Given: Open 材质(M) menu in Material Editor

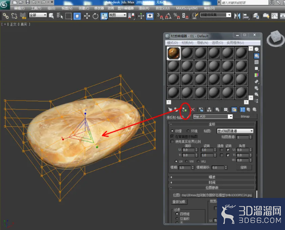Looking at the screenshot, I should click(x=188, y=43).
